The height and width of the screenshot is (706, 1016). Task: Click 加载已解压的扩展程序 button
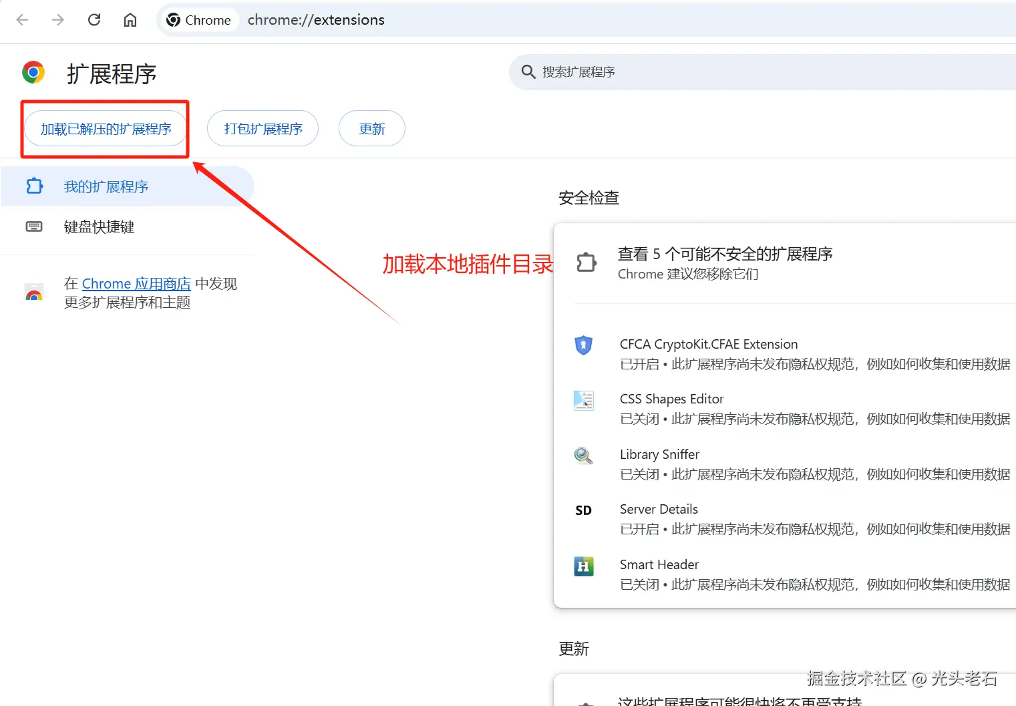[x=106, y=128]
